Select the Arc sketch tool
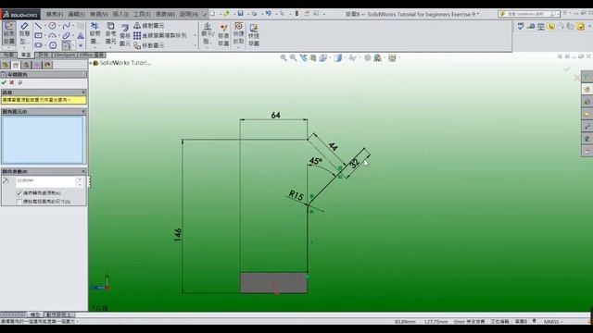The image size is (593, 333). 52,35
